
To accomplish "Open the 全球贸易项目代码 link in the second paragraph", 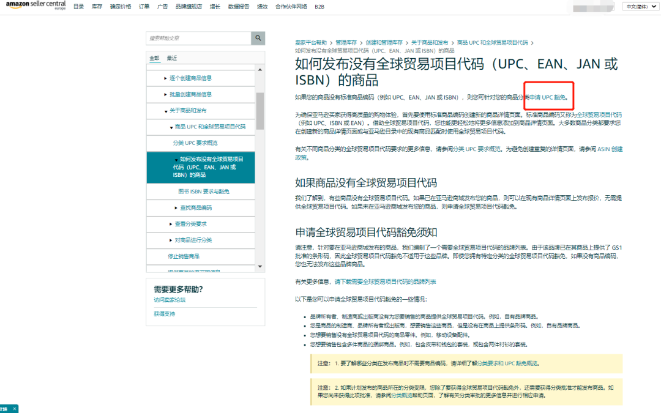I will (x=599, y=114).
